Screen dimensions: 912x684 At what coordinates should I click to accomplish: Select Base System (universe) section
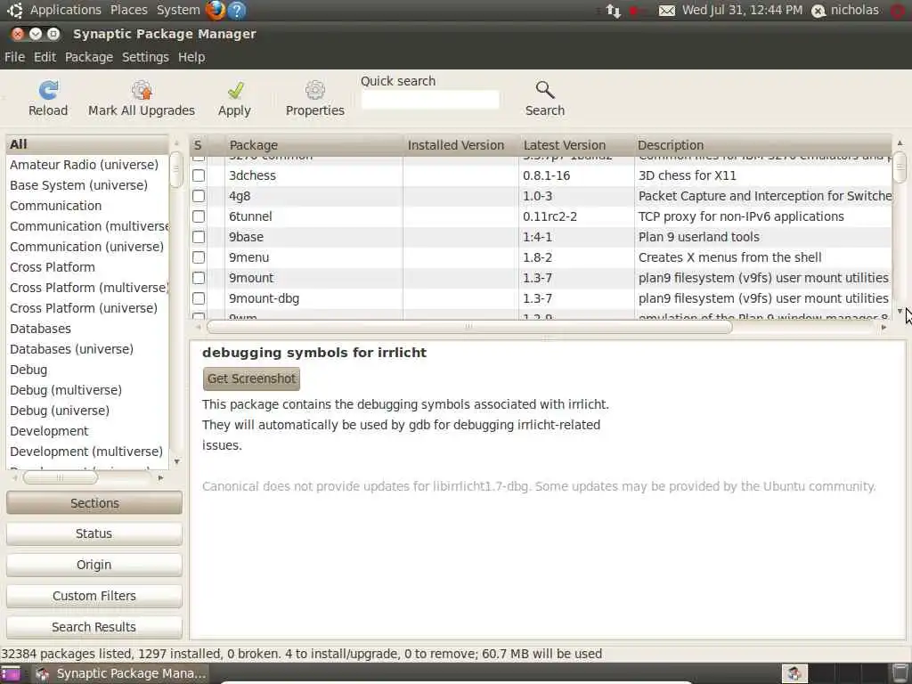tap(87, 185)
